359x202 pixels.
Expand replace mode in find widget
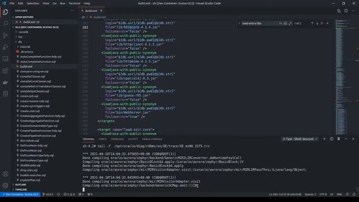click(x=239, y=24)
